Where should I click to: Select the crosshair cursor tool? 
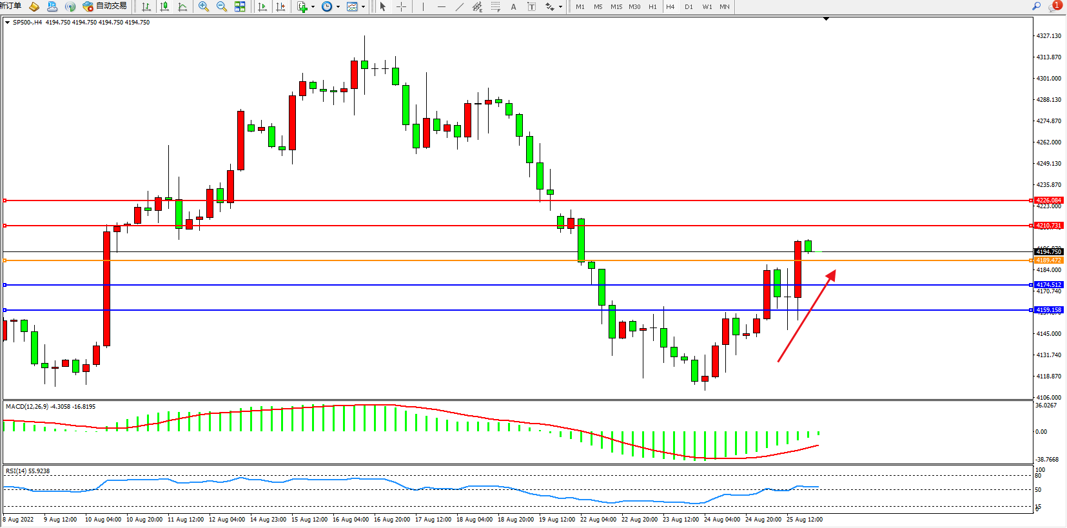point(401,6)
